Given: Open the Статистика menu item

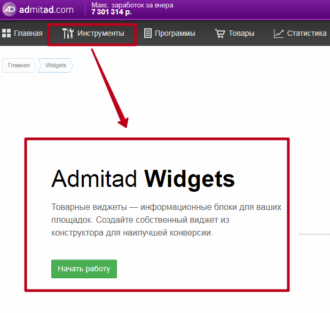Looking at the screenshot, I should pyautogui.click(x=300, y=33).
